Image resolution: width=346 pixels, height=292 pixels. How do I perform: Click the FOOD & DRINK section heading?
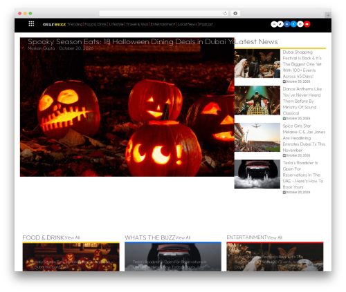(44, 237)
